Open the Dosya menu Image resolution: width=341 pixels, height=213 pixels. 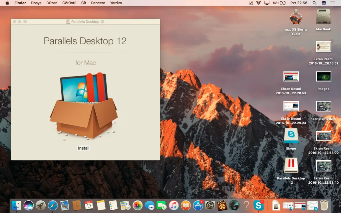tap(36, 3)
